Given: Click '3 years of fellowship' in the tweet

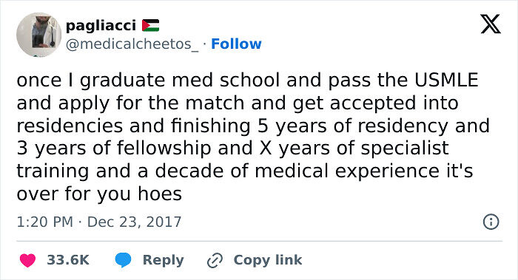Looking at the screenshot, I should tap(114, 148).
